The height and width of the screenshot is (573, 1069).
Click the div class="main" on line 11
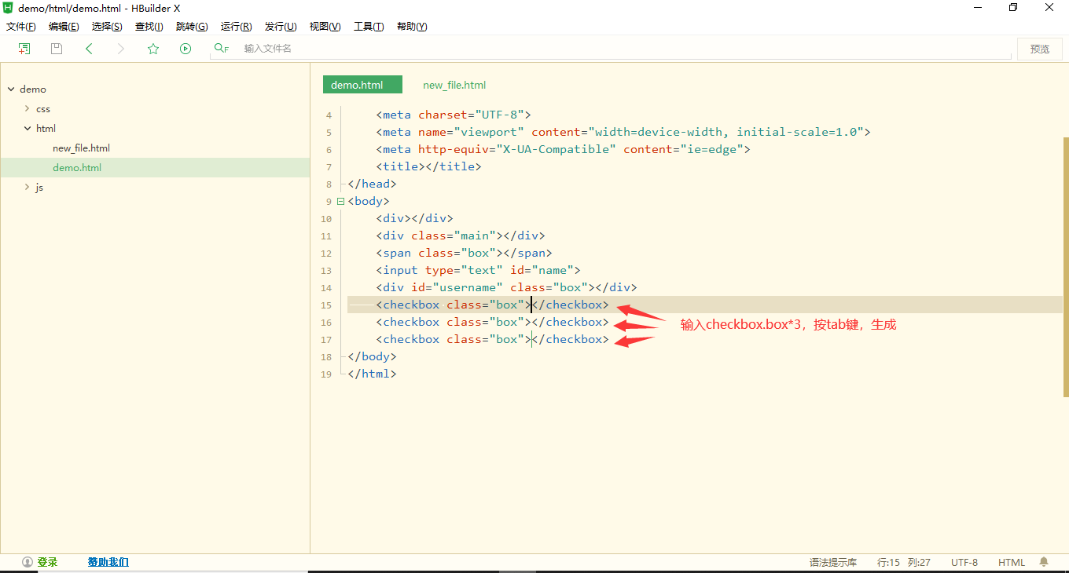coord(460,235)
